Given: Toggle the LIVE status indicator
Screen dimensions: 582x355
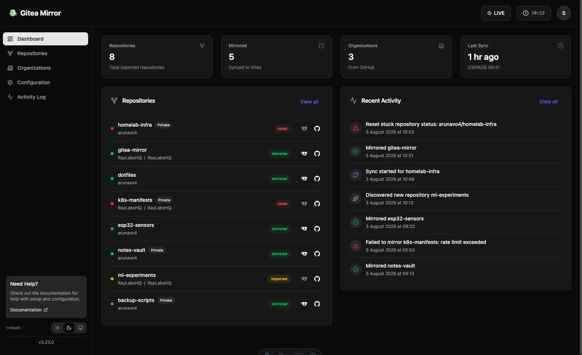Looking at the screenshot, I should pos(496,13).
